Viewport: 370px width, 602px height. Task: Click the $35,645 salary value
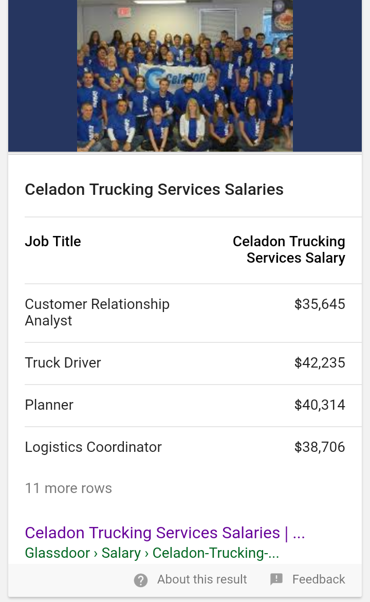[x=320, y=304]
